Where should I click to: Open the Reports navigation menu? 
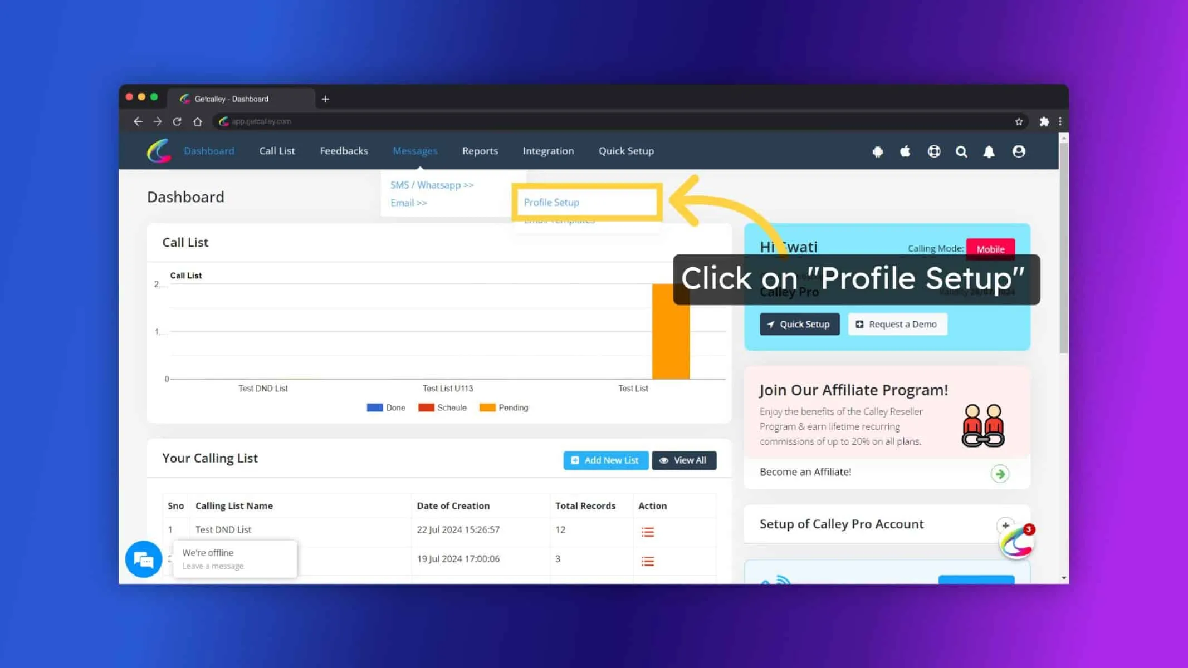(x=480, y=151)
